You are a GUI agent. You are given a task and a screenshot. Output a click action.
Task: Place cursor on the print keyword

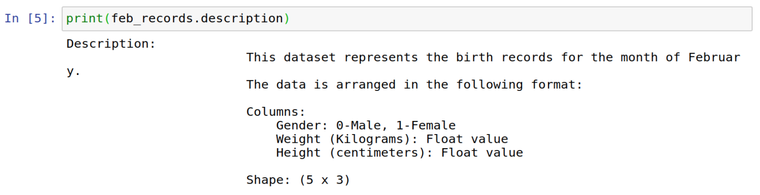point(85,19)
